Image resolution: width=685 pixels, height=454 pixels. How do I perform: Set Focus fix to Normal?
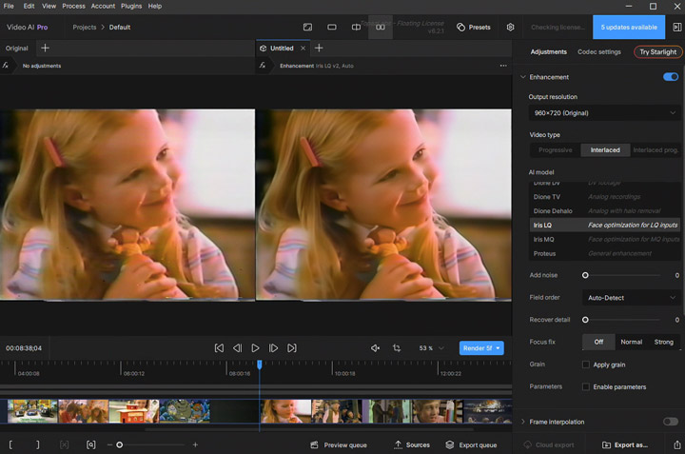pos(632,342)
